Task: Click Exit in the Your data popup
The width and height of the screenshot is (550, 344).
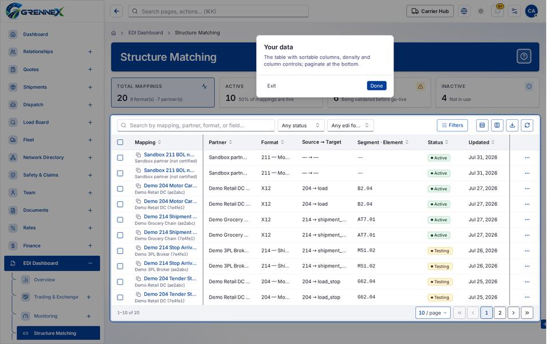Action: (x=272, y=85)
